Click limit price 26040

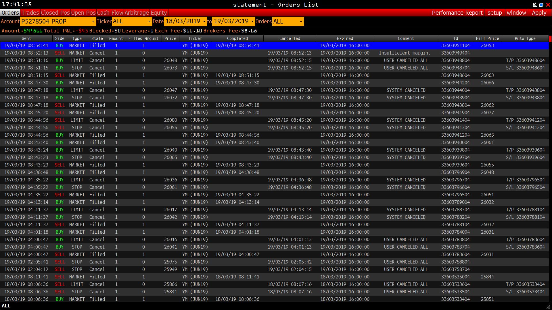click(x=170, y=150)
